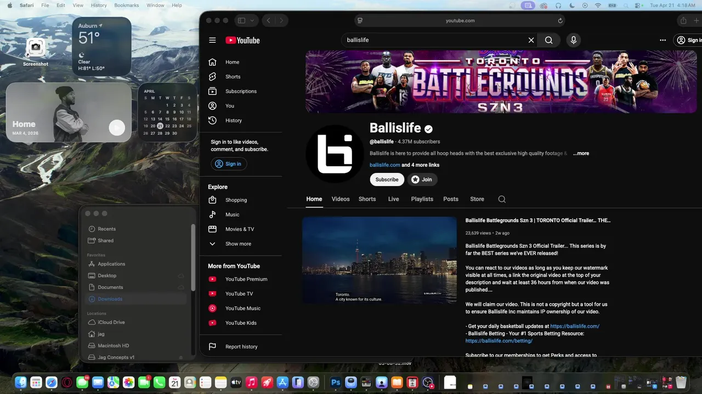Open the YouTube hamburger guide menu
This screenshot has width=702, height=394.
(x=212, y=40)
